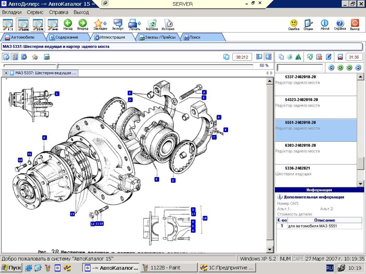The image size is (366, 274).
Task: Click the copy icon in the parts panel toolbar
Action: [282, 57]
